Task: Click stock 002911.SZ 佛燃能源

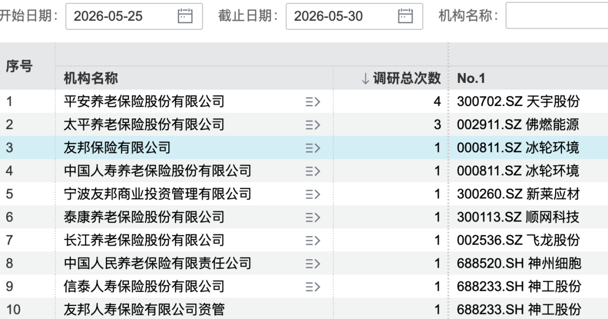Action: 518,125
